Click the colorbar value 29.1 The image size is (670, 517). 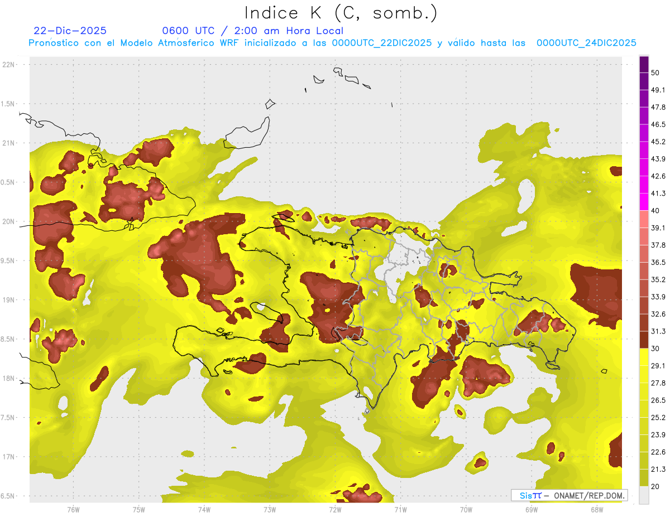(x=658, y=366)
